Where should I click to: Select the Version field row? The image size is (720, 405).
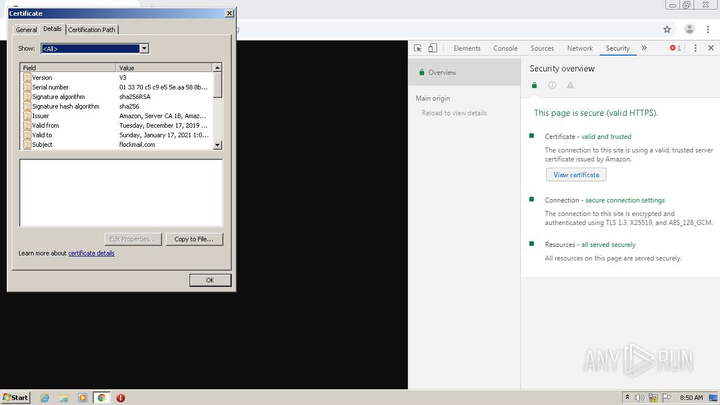click(116, 78)
